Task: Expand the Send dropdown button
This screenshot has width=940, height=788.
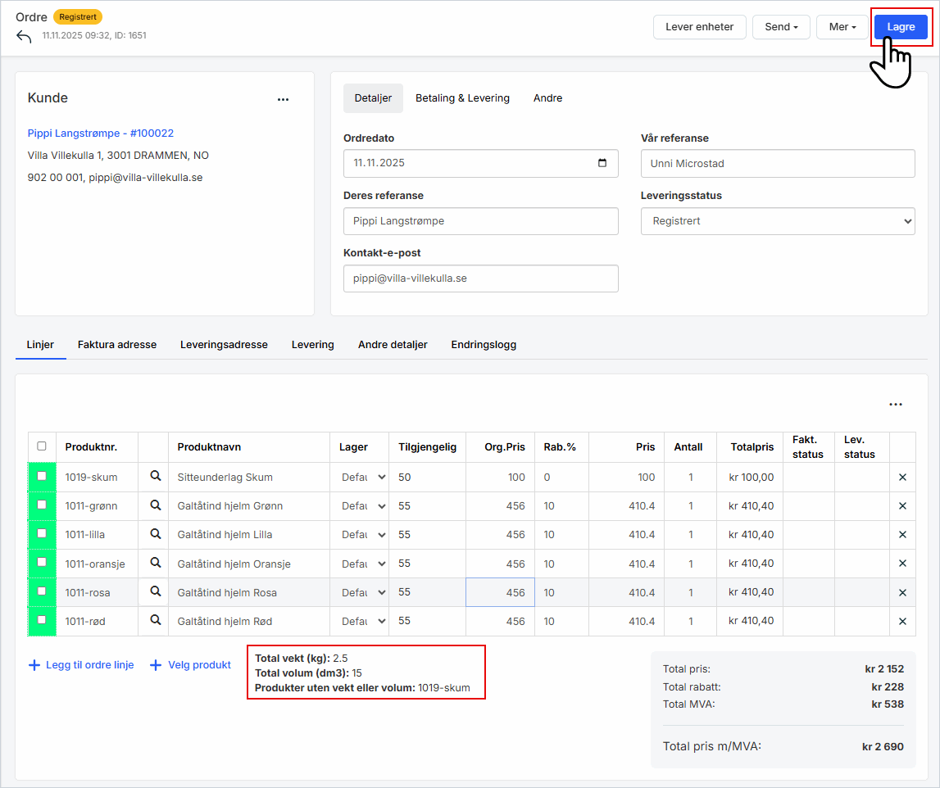Action: coord(781,27)
